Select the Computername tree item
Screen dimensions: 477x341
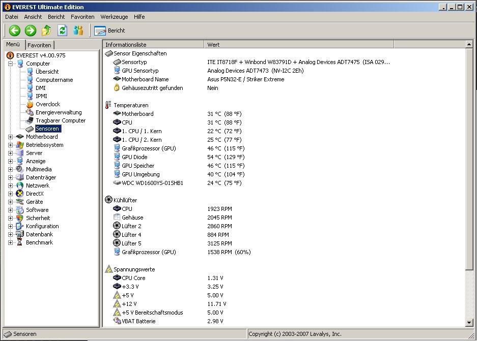(x=54, y=80)
